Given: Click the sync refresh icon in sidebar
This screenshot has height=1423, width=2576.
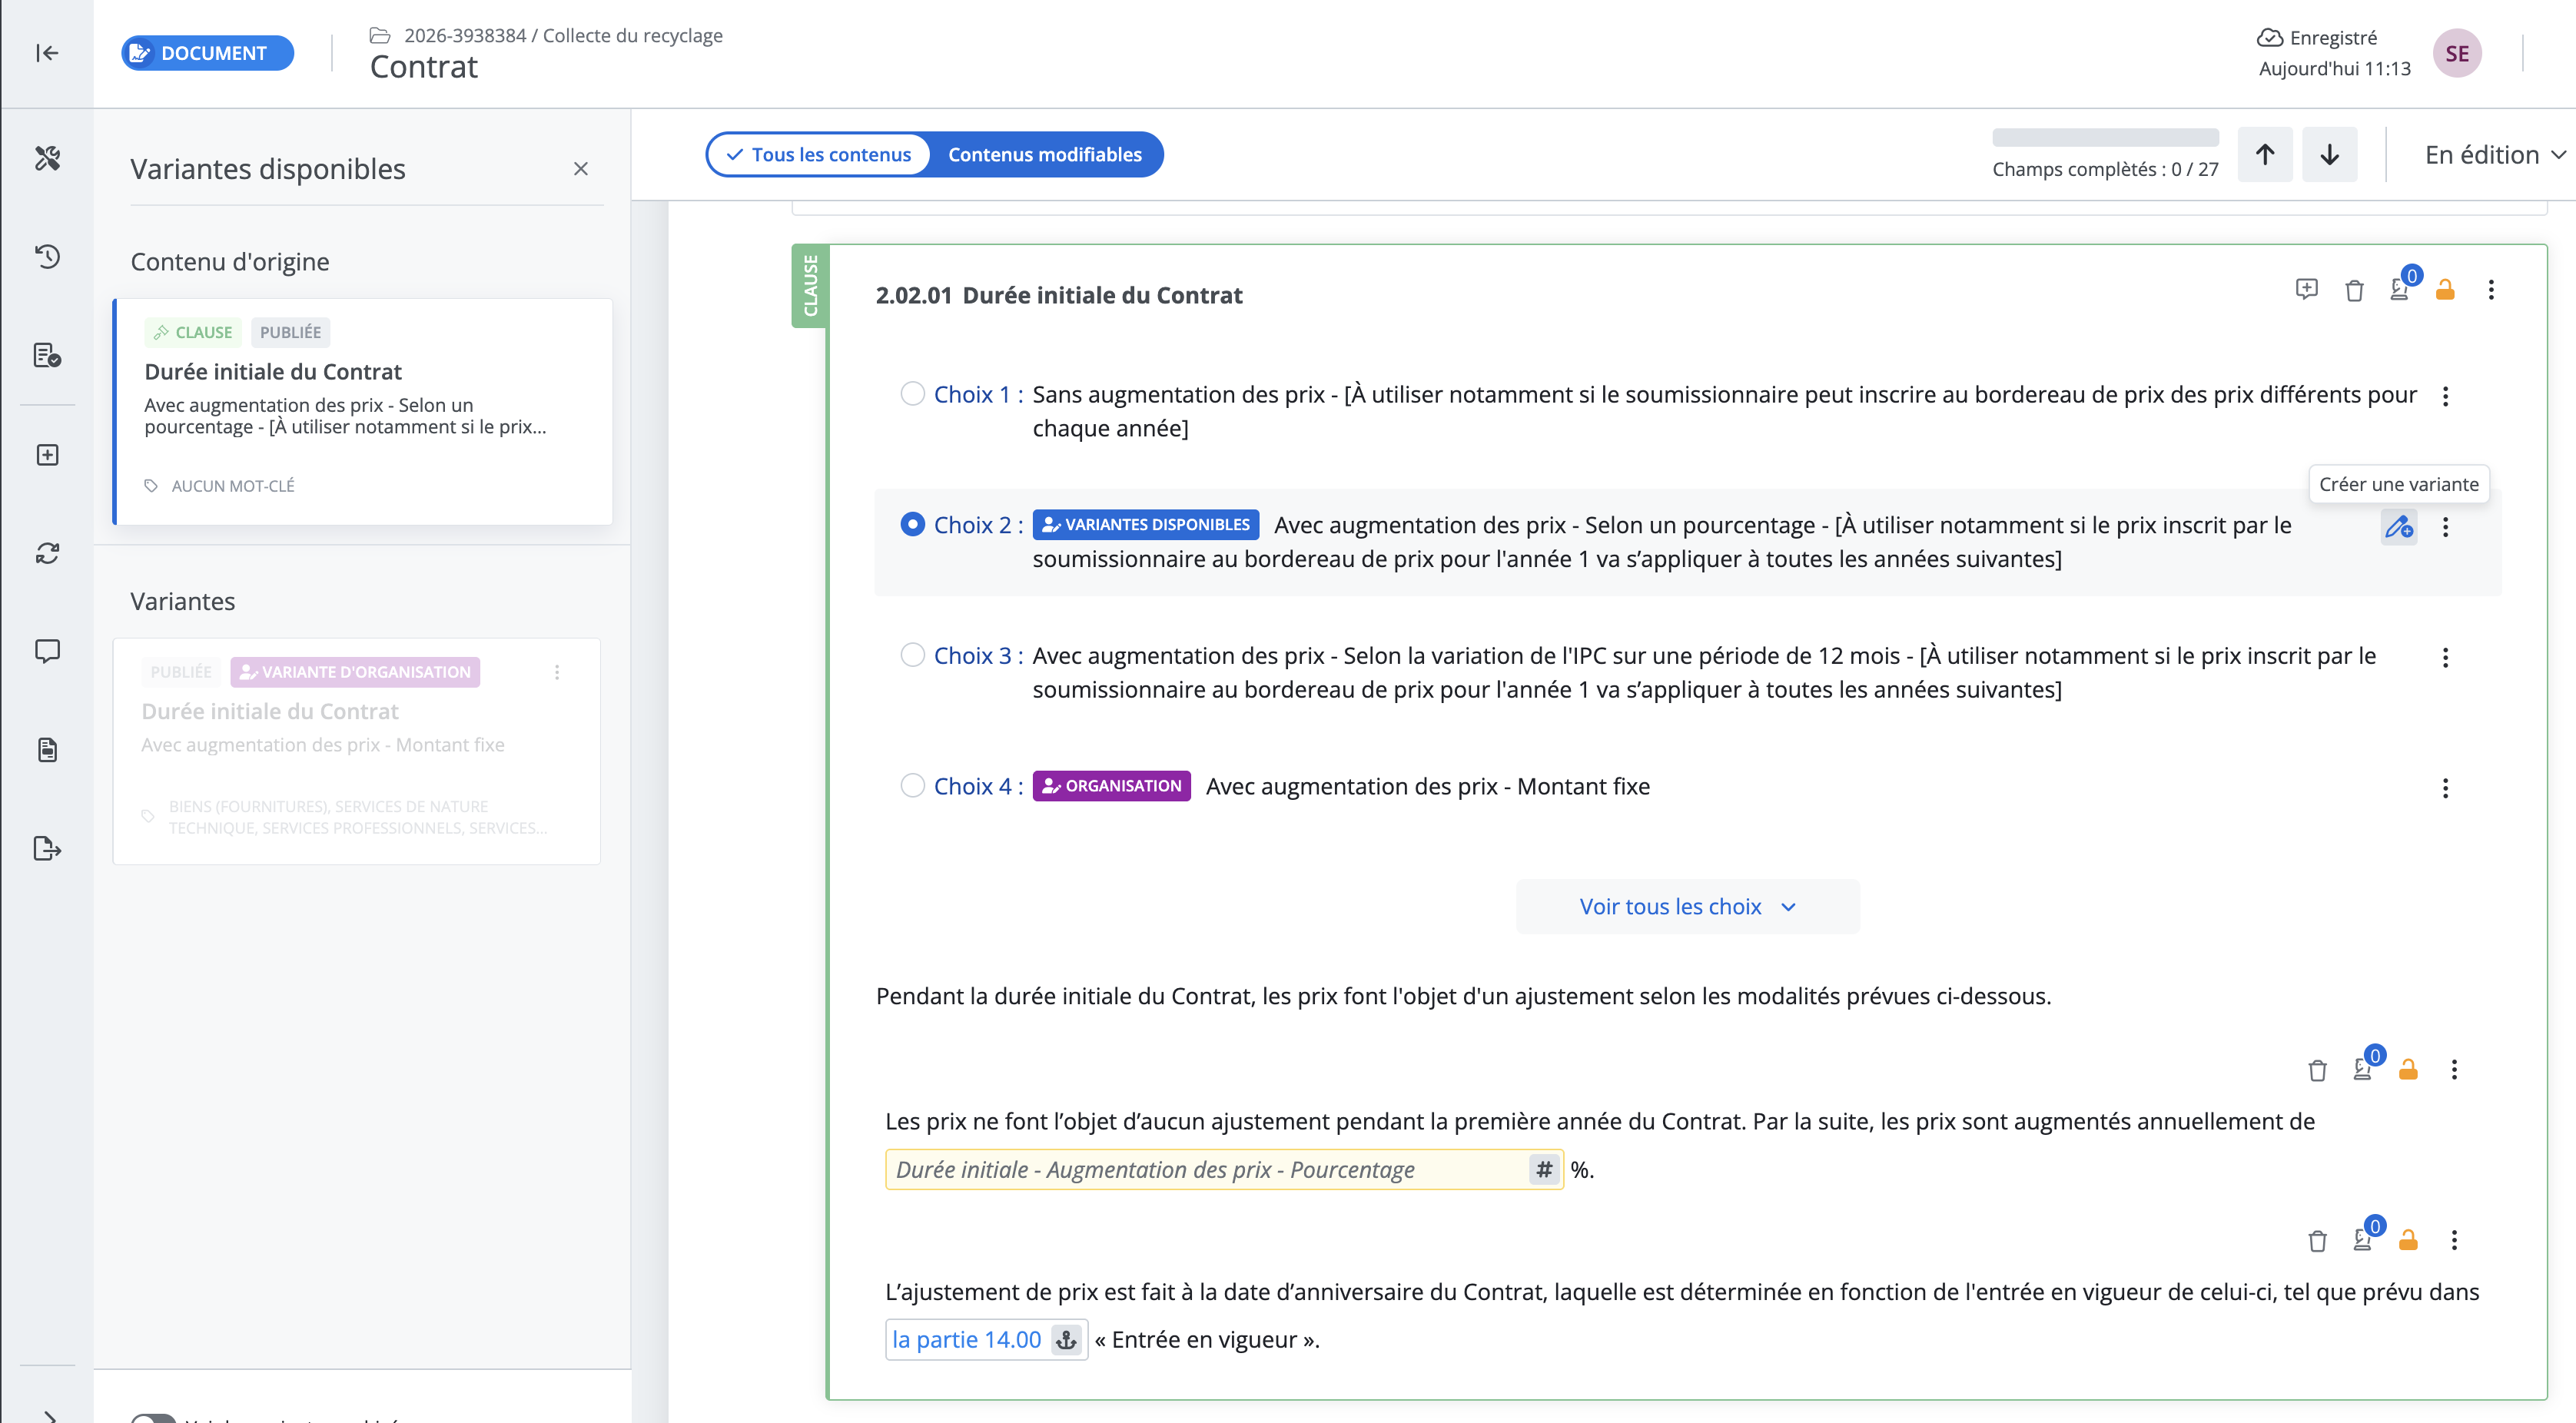Looking at the screenshot, I should [47, 553].
